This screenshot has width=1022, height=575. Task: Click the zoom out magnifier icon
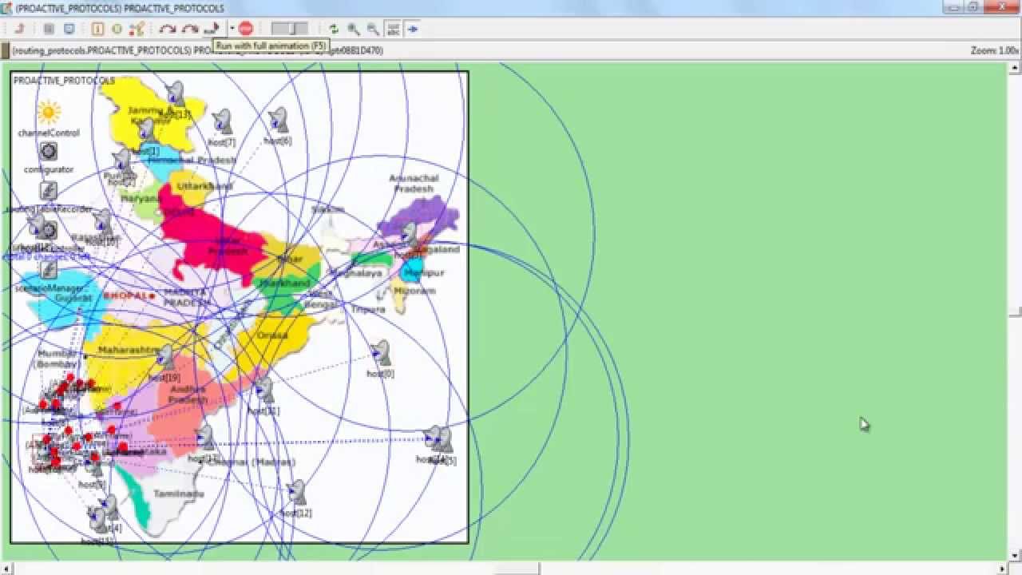click(x=373, y=29)
